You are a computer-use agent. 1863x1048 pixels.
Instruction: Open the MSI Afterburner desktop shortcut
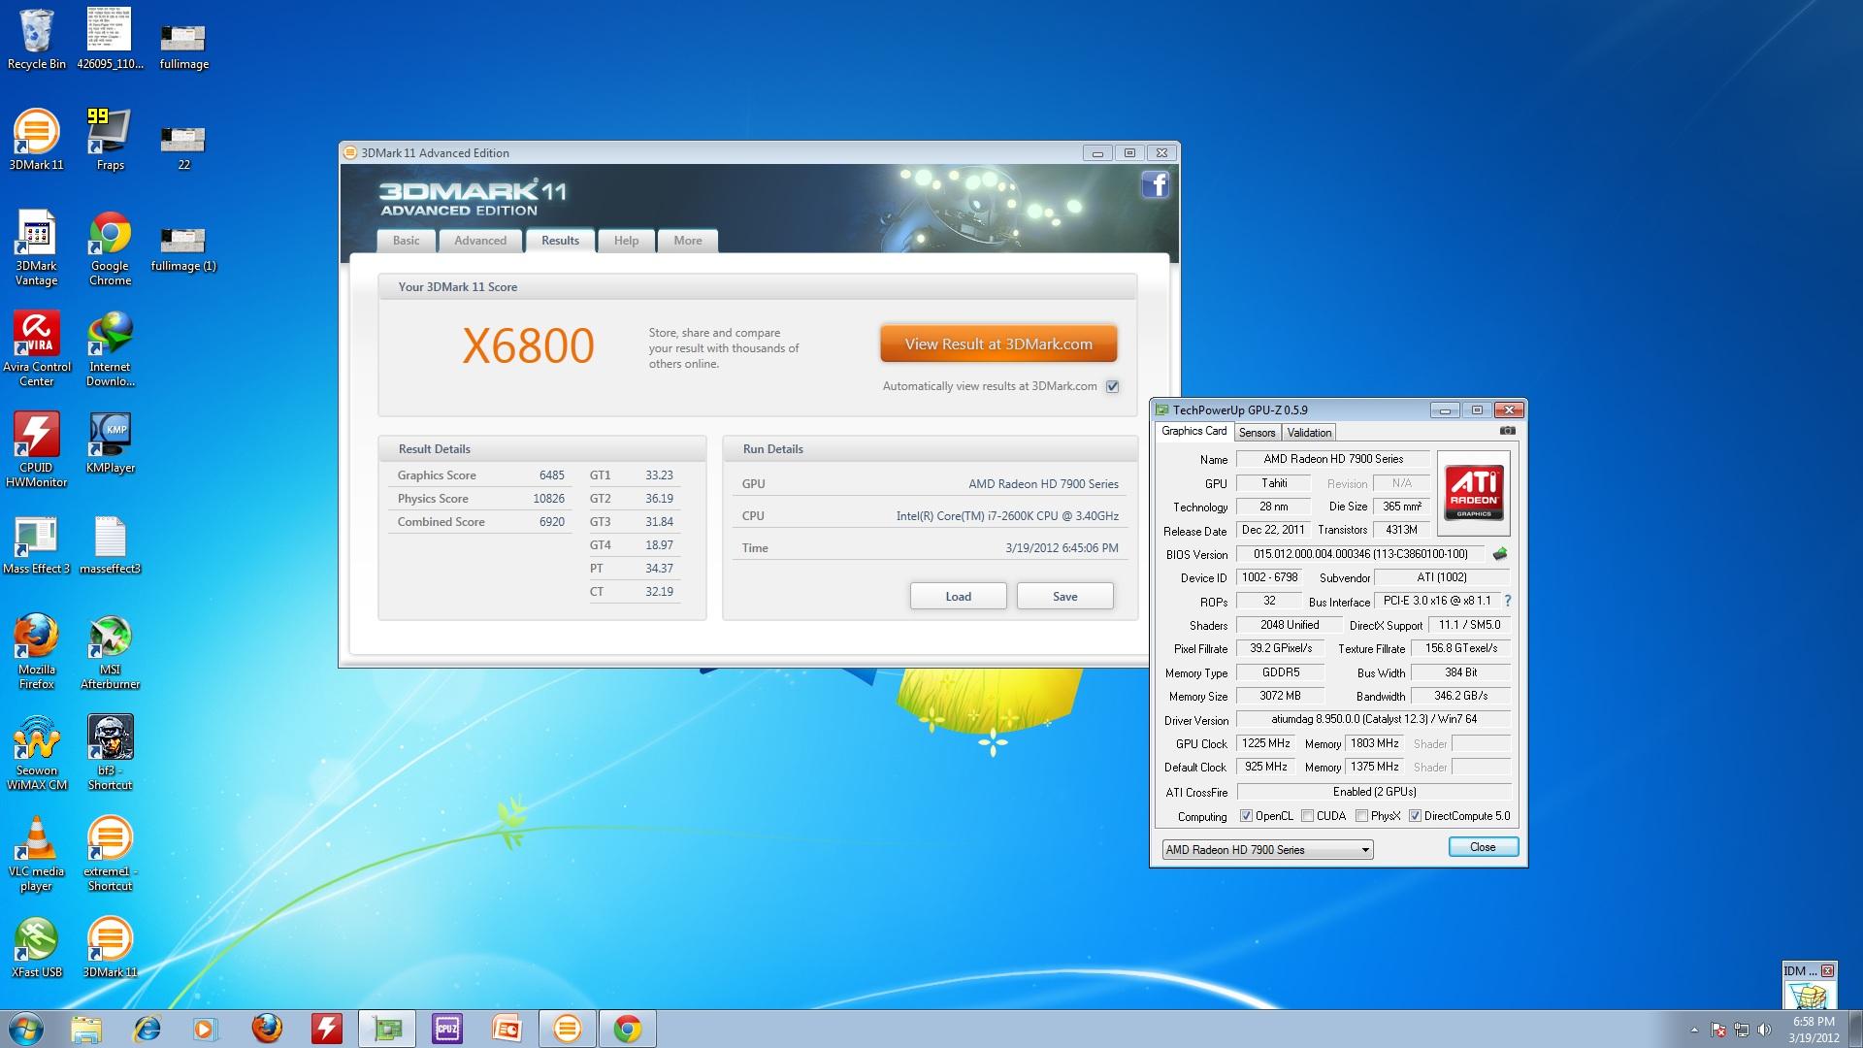[110, 651]
